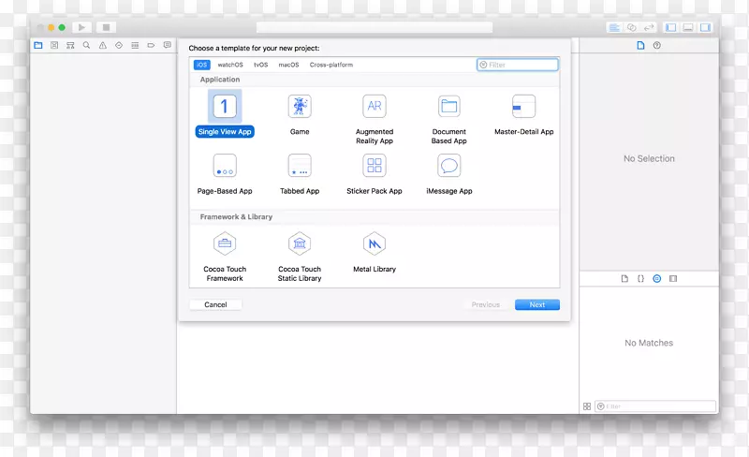Toggle the library grid view icon
The image size is (749, 457).
[587, 406]
